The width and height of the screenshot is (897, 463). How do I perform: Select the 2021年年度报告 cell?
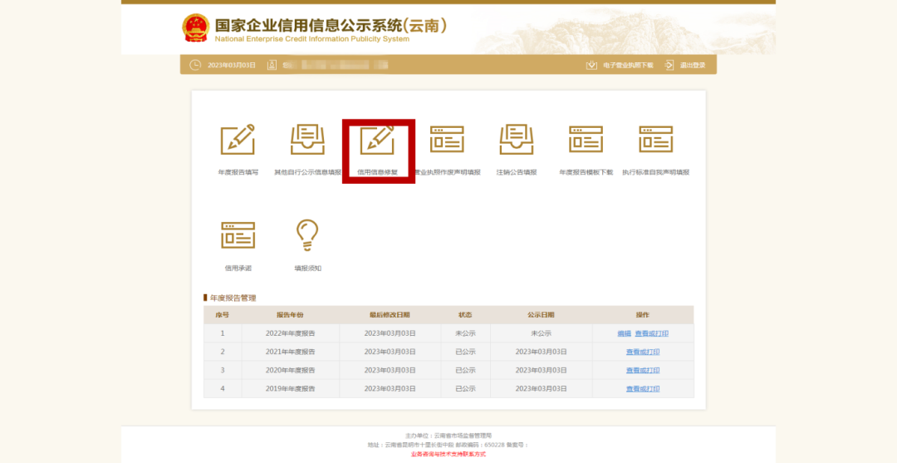pos(290,352)
